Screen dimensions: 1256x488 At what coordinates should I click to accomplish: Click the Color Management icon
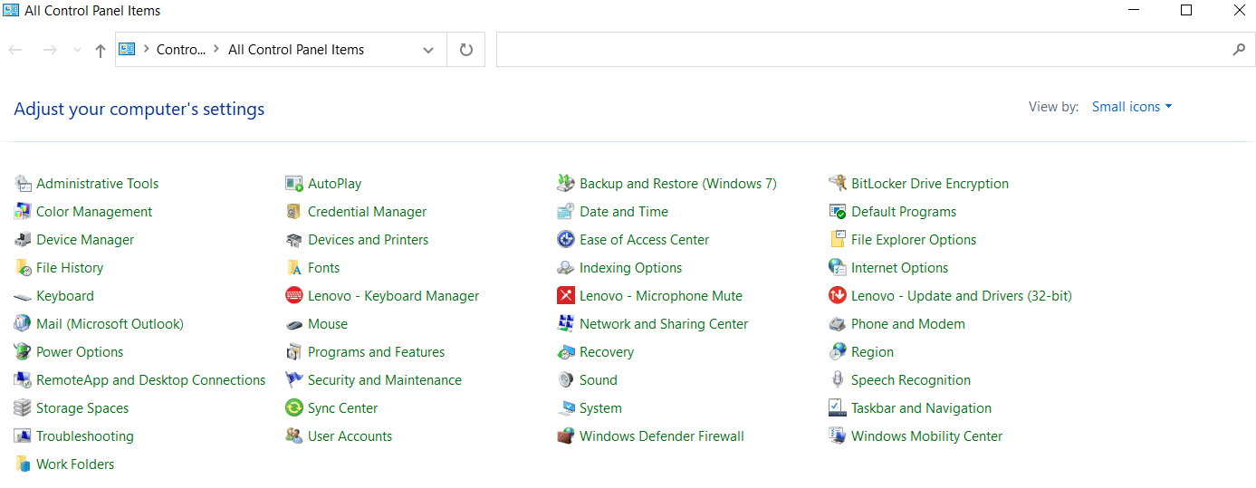23,212
